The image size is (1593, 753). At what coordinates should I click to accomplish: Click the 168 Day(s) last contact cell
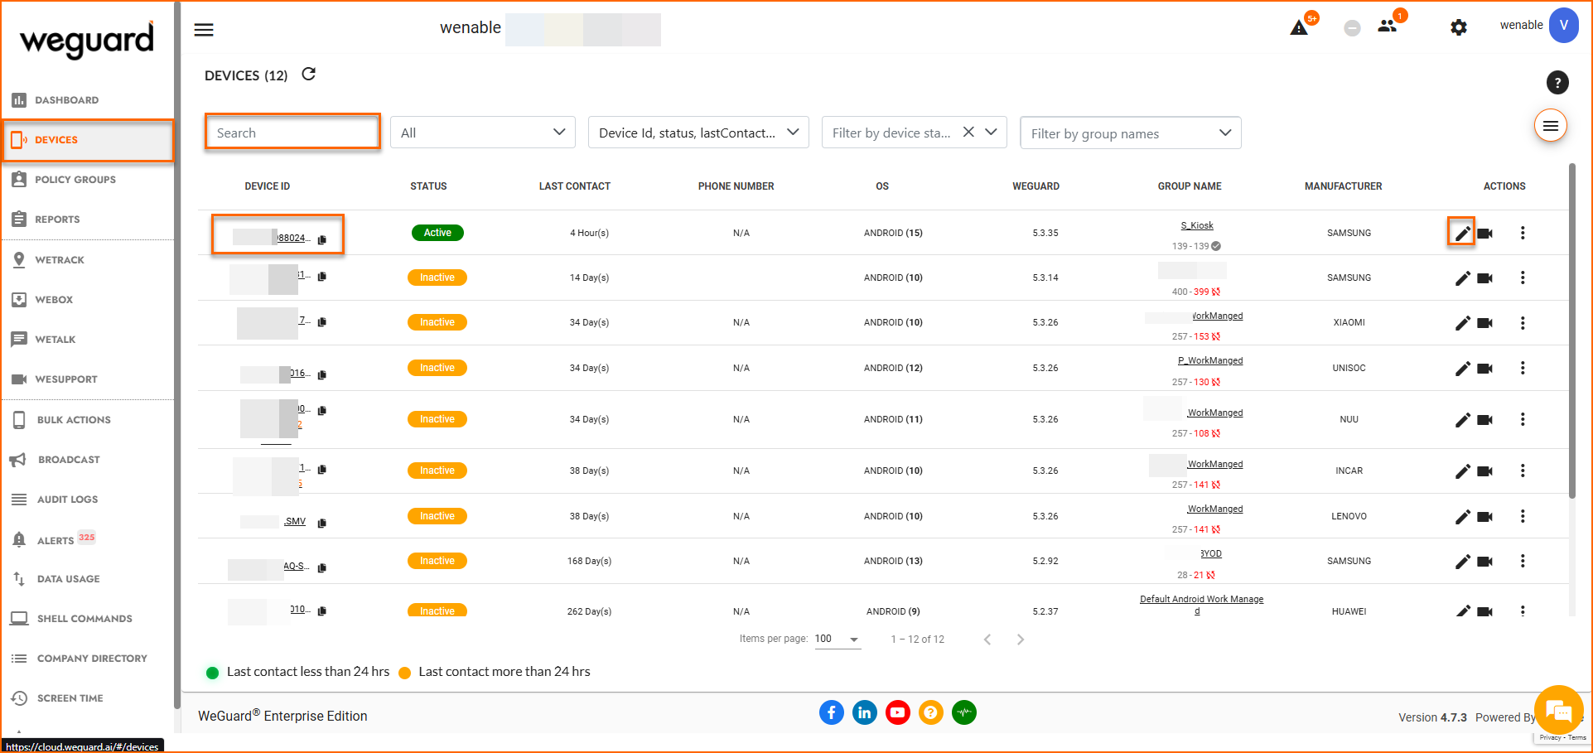tap(589, 561)
